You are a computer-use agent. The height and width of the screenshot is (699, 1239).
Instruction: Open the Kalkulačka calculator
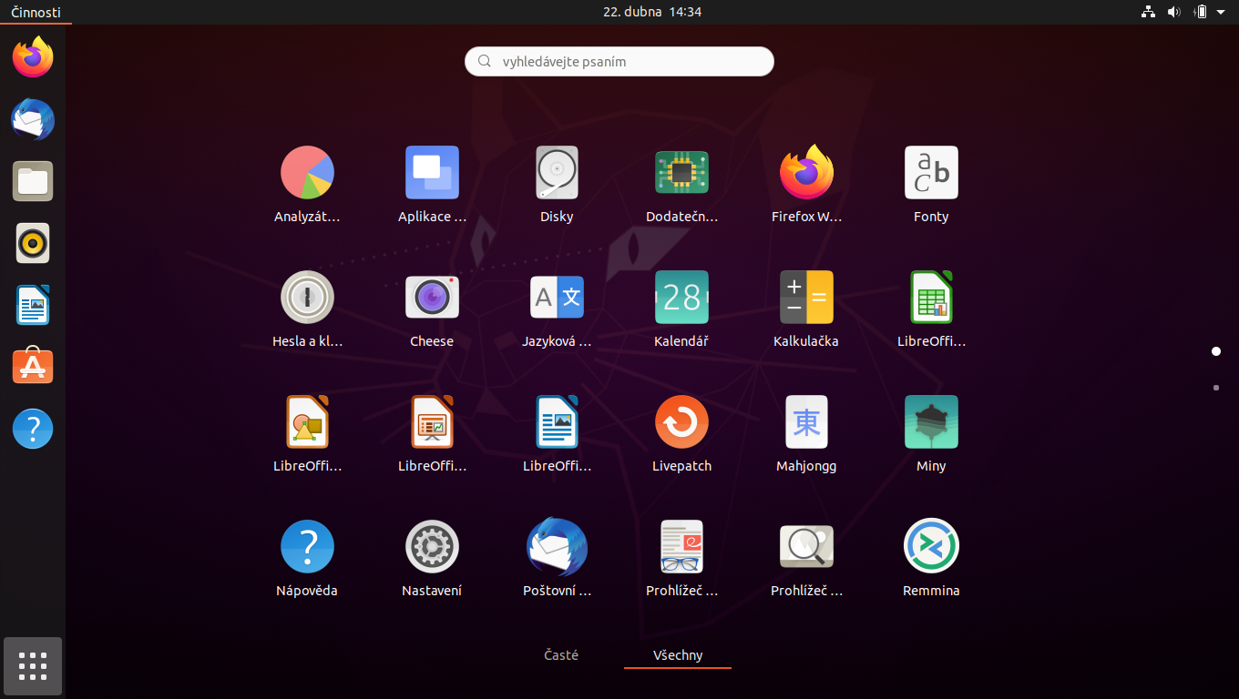click(x=806, y=297)
